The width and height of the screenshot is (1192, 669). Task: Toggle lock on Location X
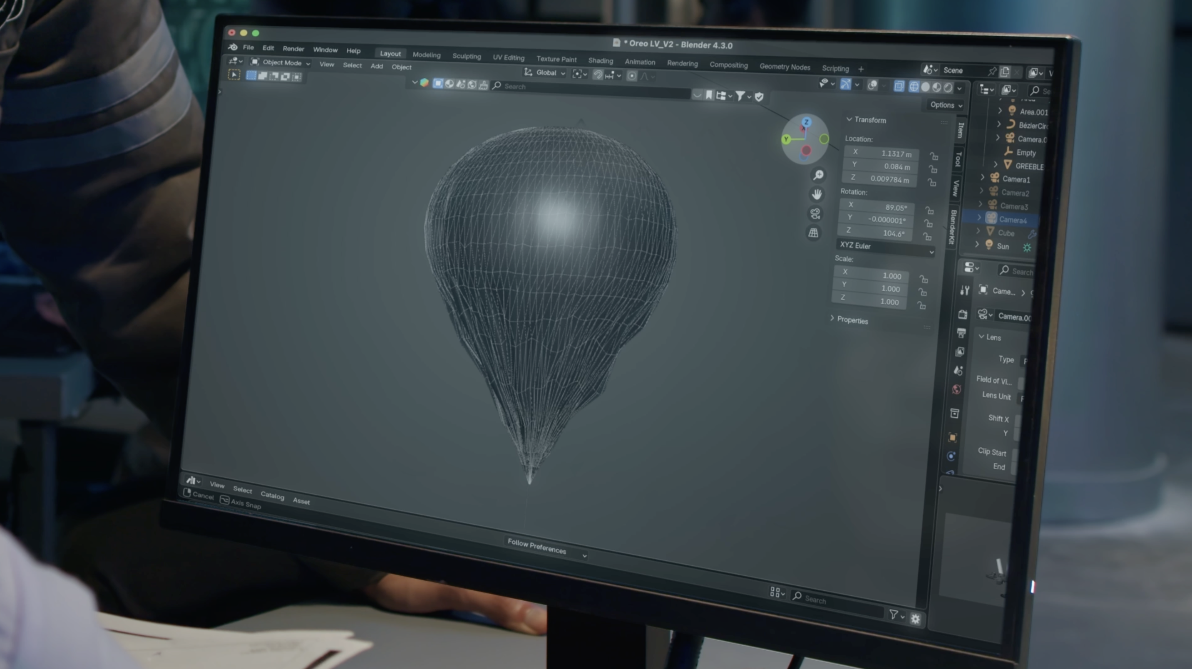pos(934,156)
